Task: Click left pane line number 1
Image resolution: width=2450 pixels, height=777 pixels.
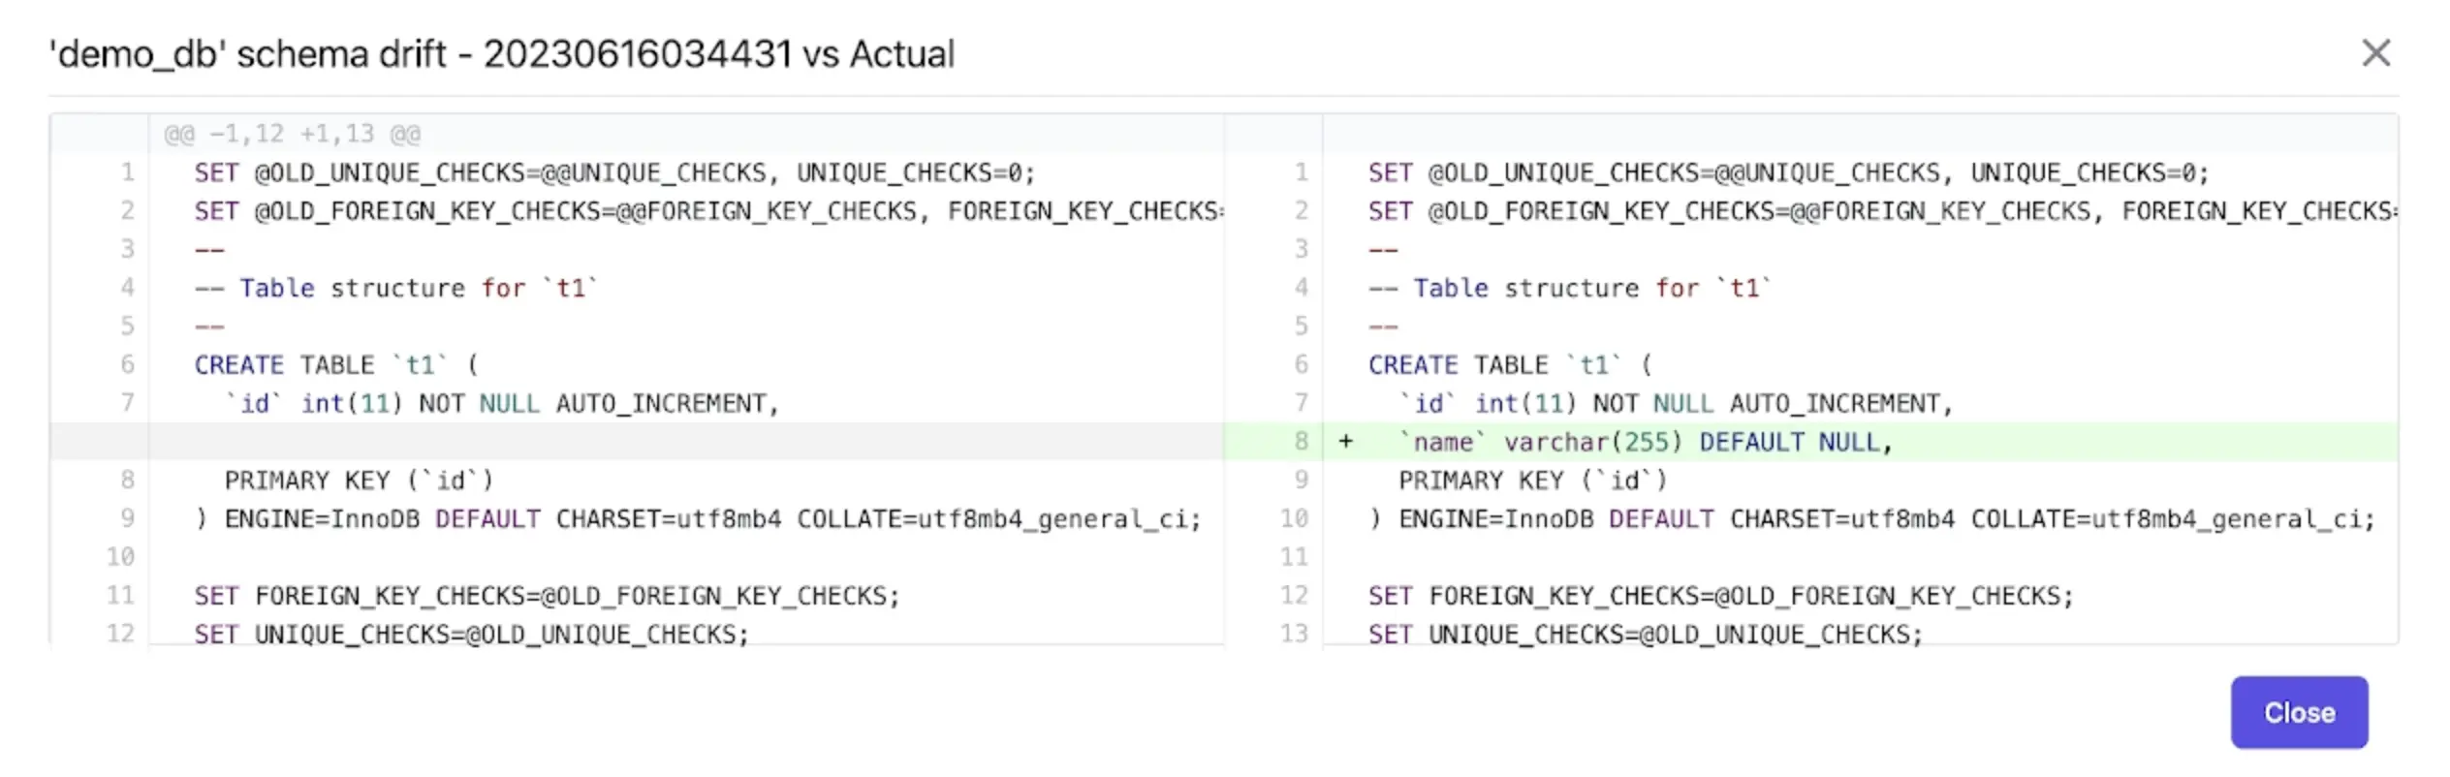Action: click(x=127, y=172)
